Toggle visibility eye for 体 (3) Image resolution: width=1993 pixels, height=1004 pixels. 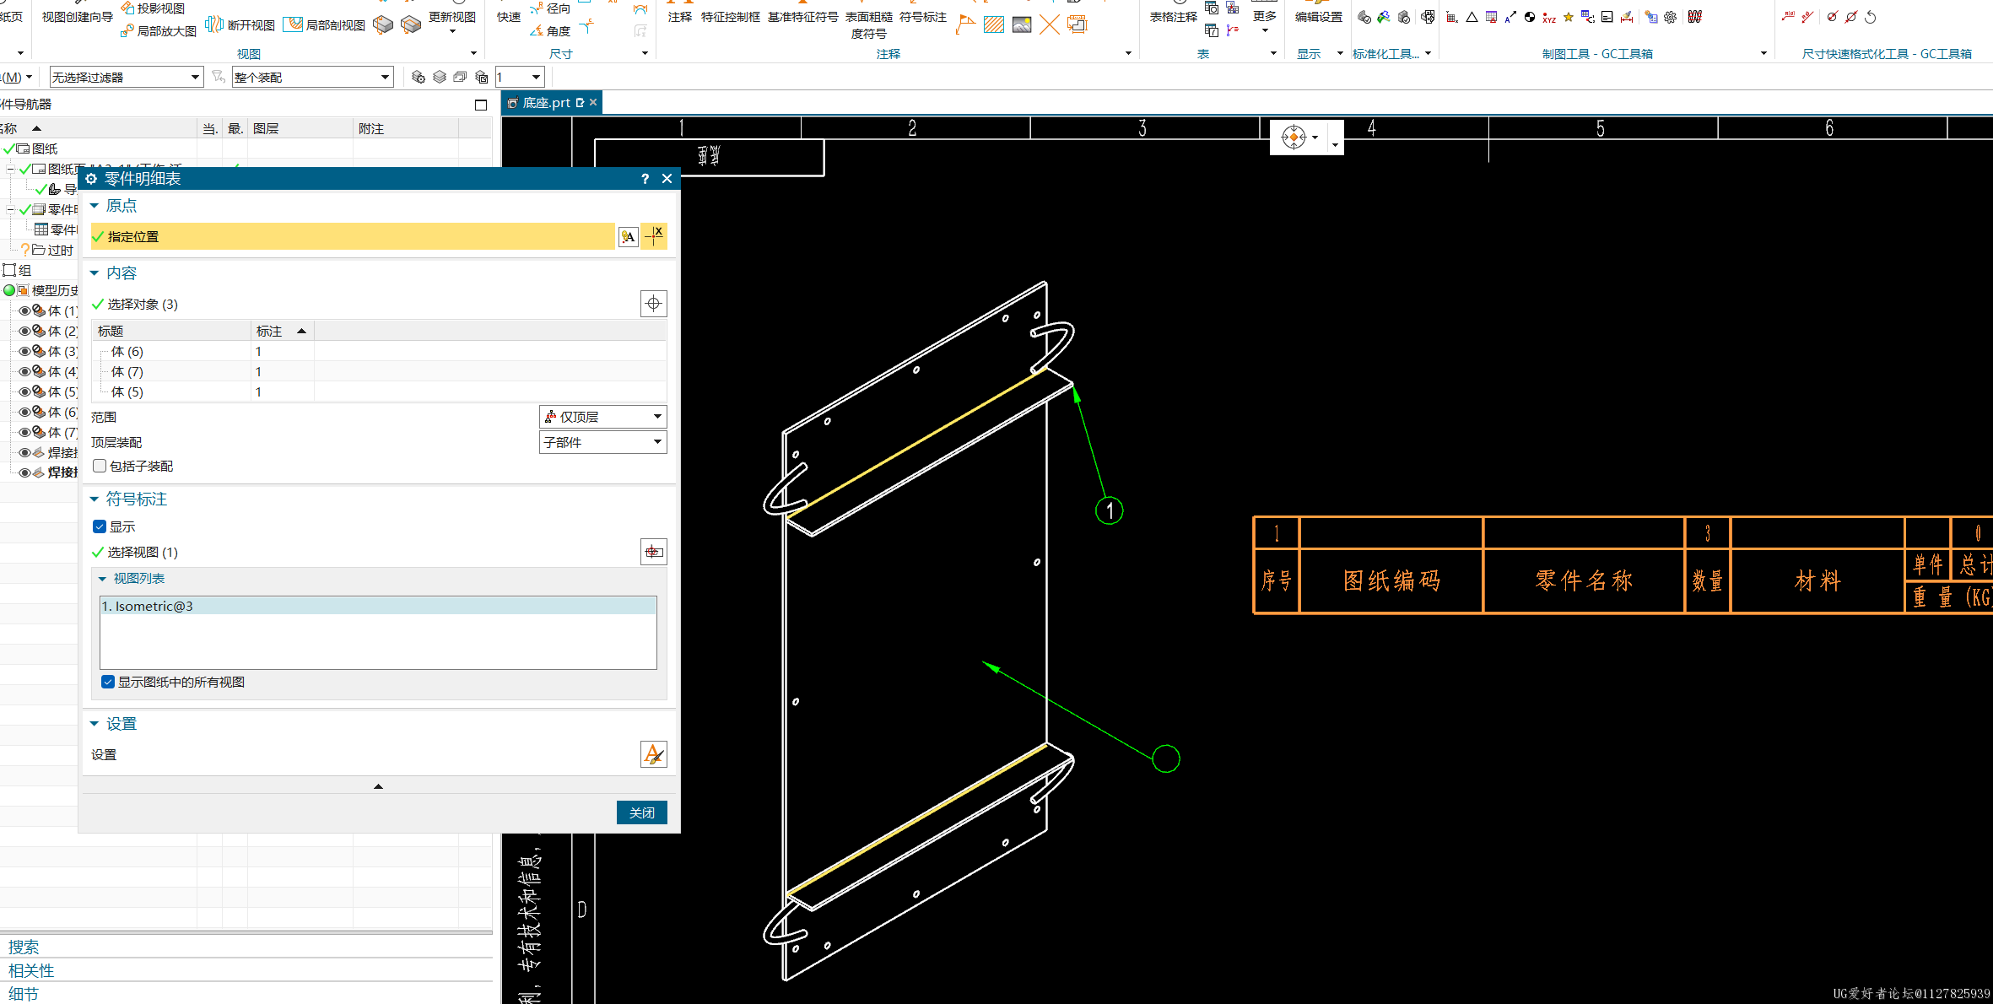[24, 351]
